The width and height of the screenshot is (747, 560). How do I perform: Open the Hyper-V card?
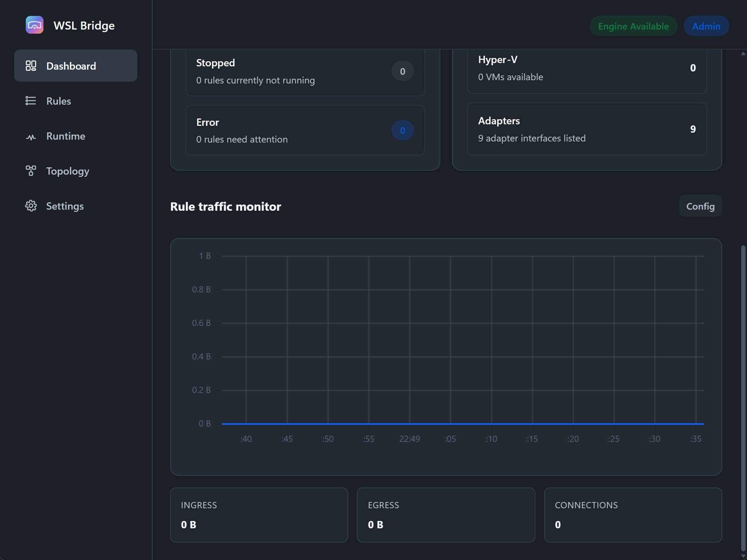point(587,71)
